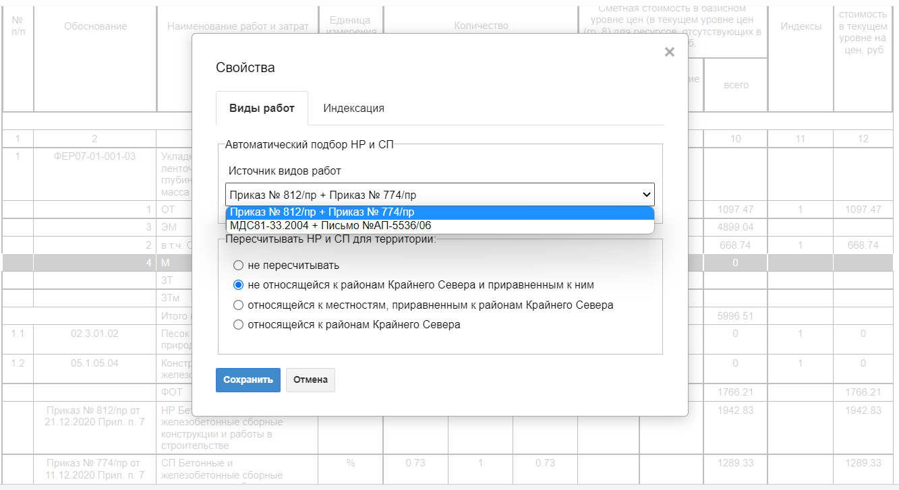The image size is (899, 490).
Task: Open the Источник видов работ dropdown
Action: pyautogui.click(x=440, y=195)
